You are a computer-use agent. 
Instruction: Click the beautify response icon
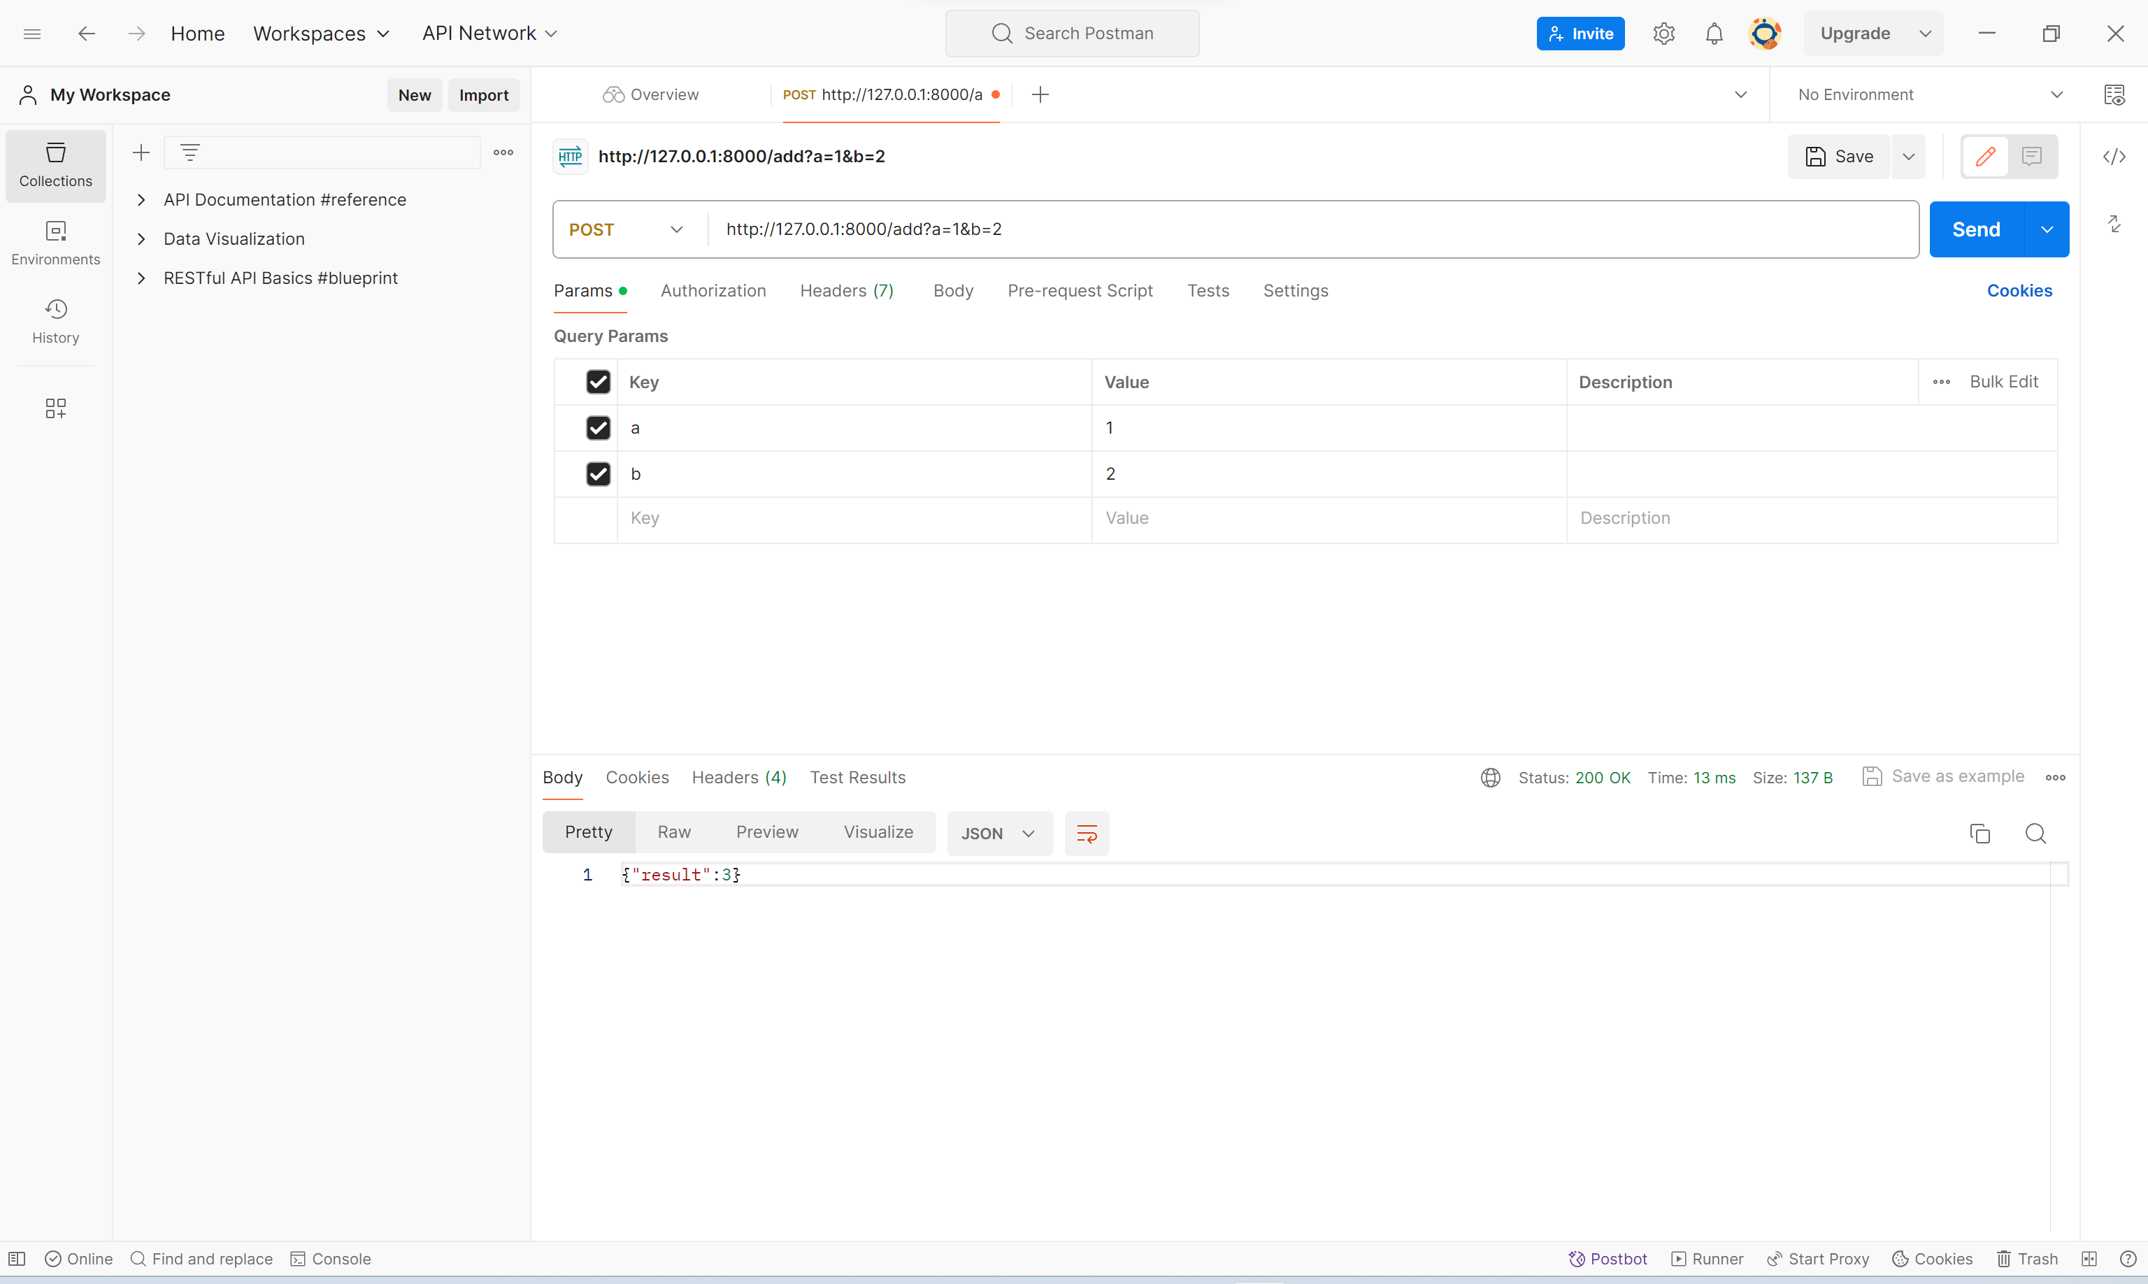click(1088, 833)
